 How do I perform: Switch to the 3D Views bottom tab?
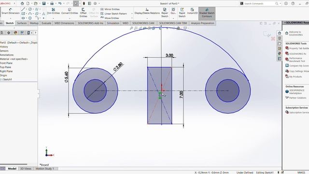click(x=26, y=169)
